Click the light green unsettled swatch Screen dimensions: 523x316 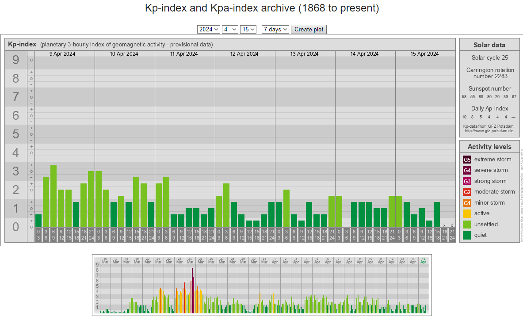(x=467, y=225)
